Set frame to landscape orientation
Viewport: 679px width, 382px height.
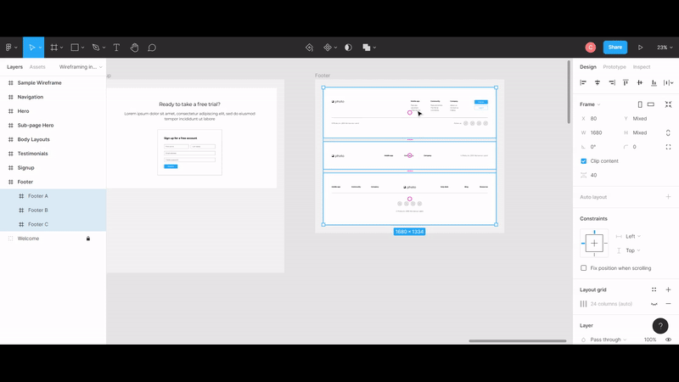[x=651, y=104]
